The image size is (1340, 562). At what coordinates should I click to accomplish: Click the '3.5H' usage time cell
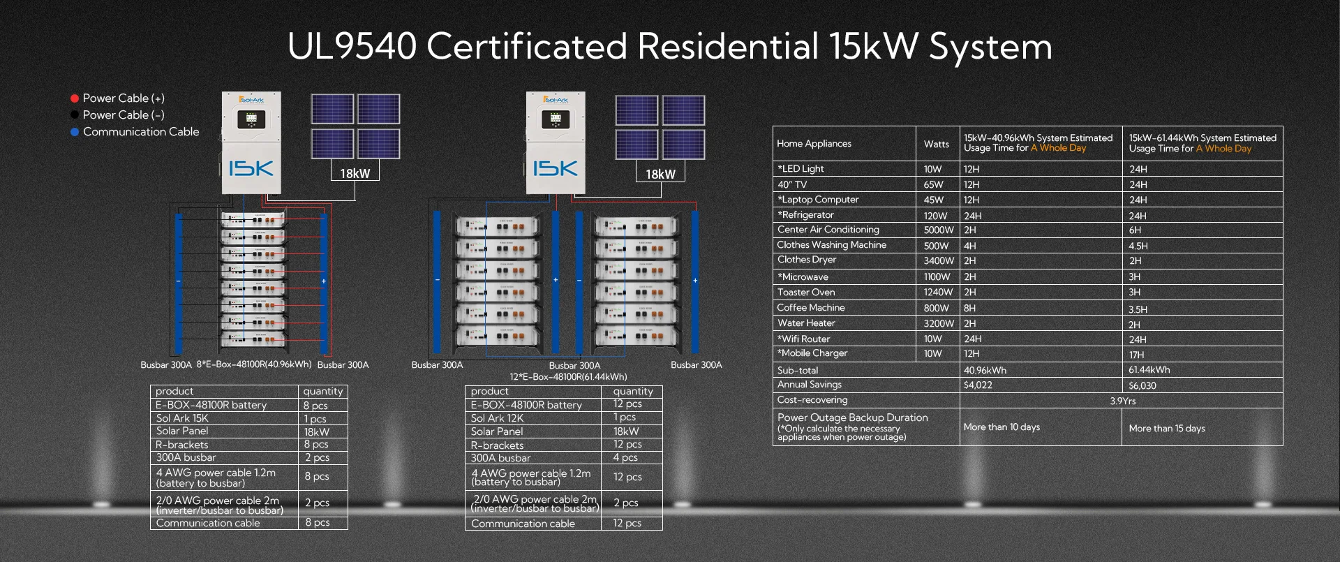pos(1138,310)
